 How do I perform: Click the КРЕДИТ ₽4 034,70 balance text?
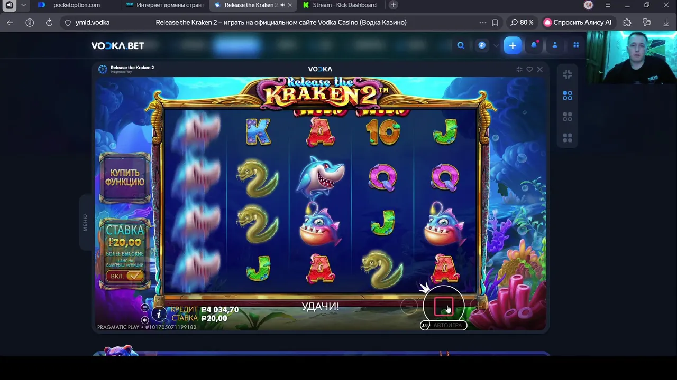[x=205, y=310]
